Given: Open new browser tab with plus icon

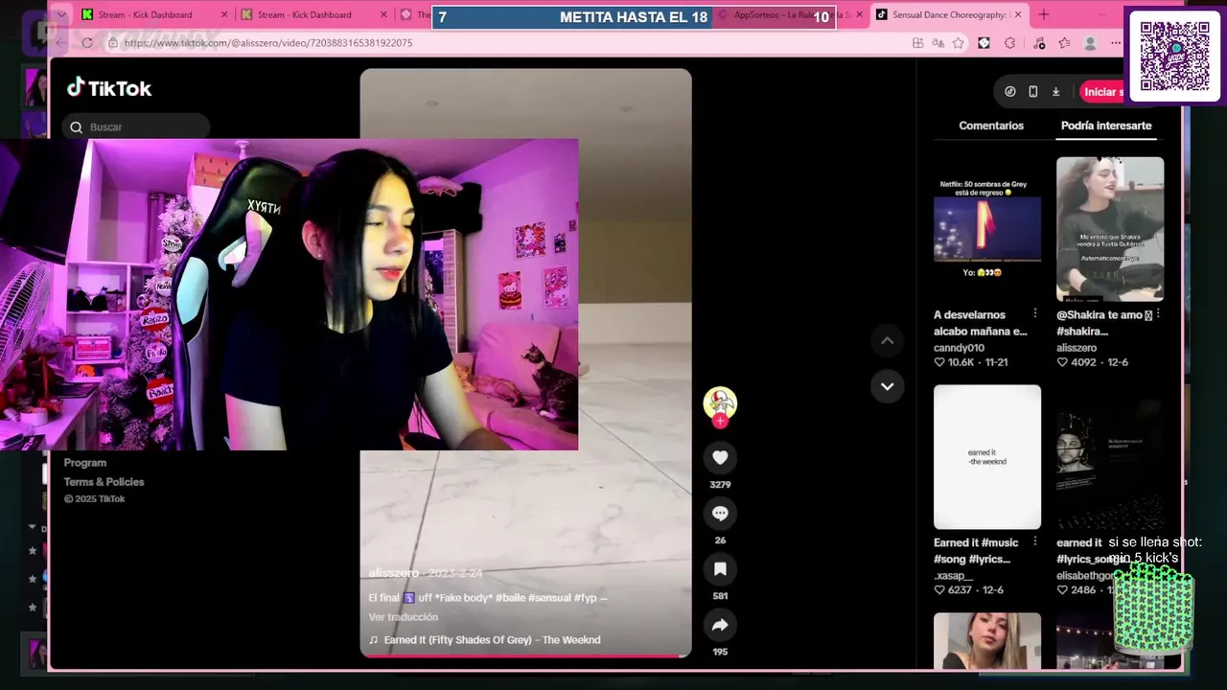Looking at the screenshot, I should pyautogui.click(x=1044, y=14).
